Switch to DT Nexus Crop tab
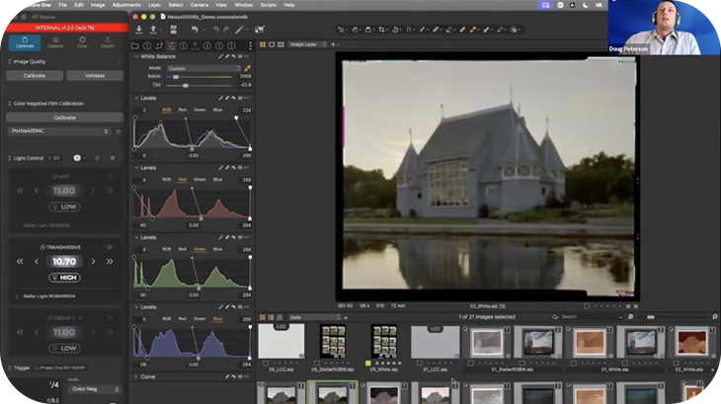 (x=82, y=42)
